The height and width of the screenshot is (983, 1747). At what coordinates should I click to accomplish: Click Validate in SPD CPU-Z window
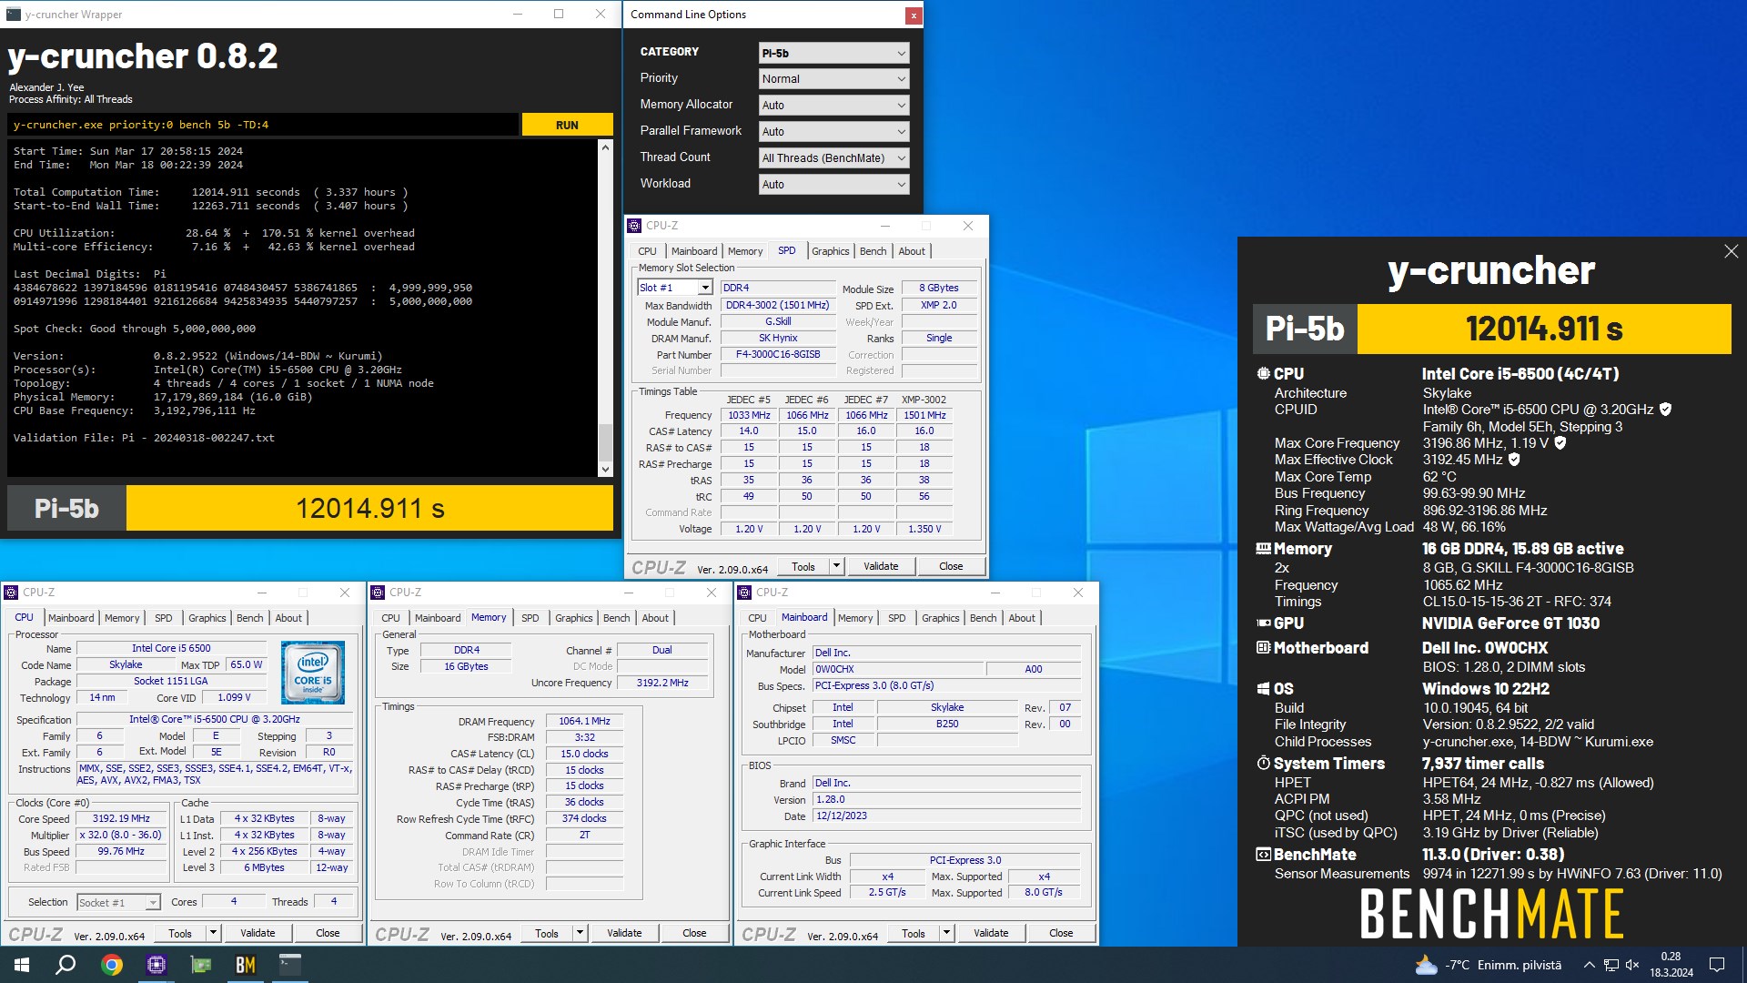click(x=881, y=566)
